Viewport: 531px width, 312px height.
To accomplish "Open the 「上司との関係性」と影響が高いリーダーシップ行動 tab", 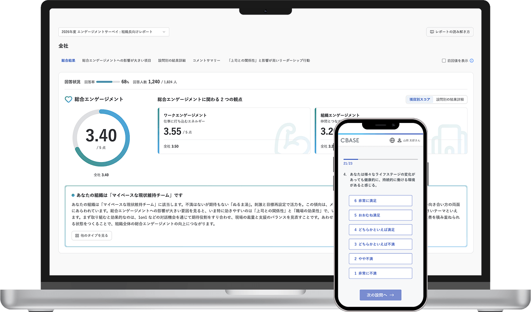I will pos(269,61).
